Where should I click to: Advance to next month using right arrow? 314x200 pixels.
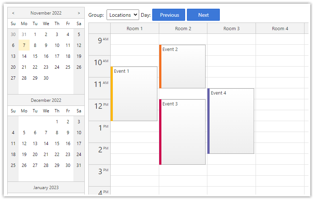tap(79, 13)
